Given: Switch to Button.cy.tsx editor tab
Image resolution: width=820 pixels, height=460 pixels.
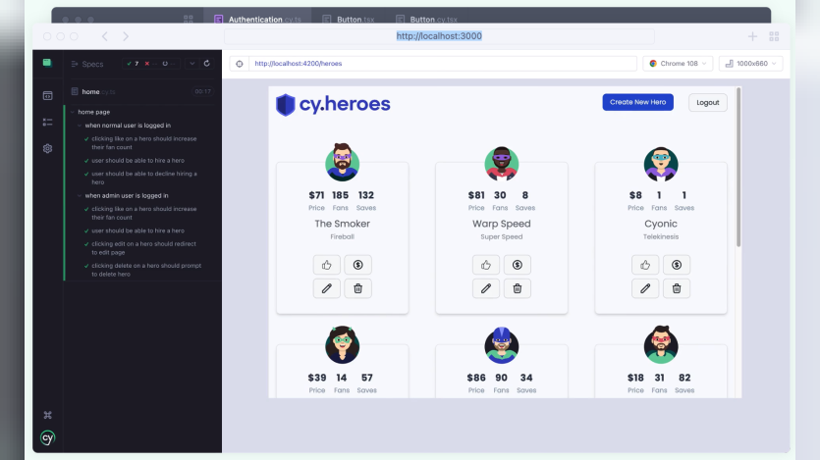Looking at the screenshot, I should click(x=427, y=20).
